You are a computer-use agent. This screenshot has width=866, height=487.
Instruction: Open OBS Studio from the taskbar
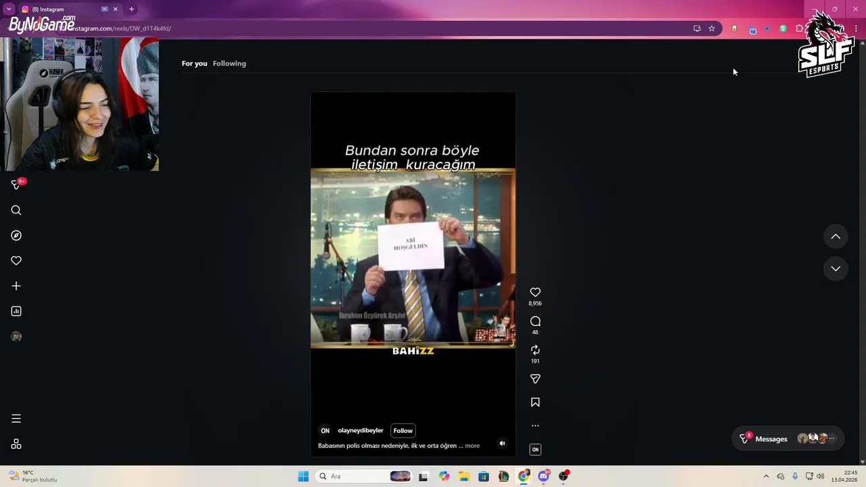tap(564, 476)
